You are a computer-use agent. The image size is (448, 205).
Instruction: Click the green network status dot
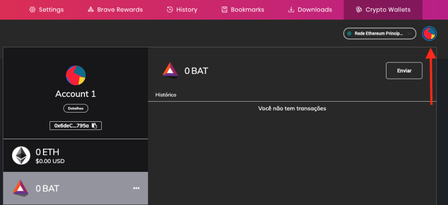pos(349,33)
